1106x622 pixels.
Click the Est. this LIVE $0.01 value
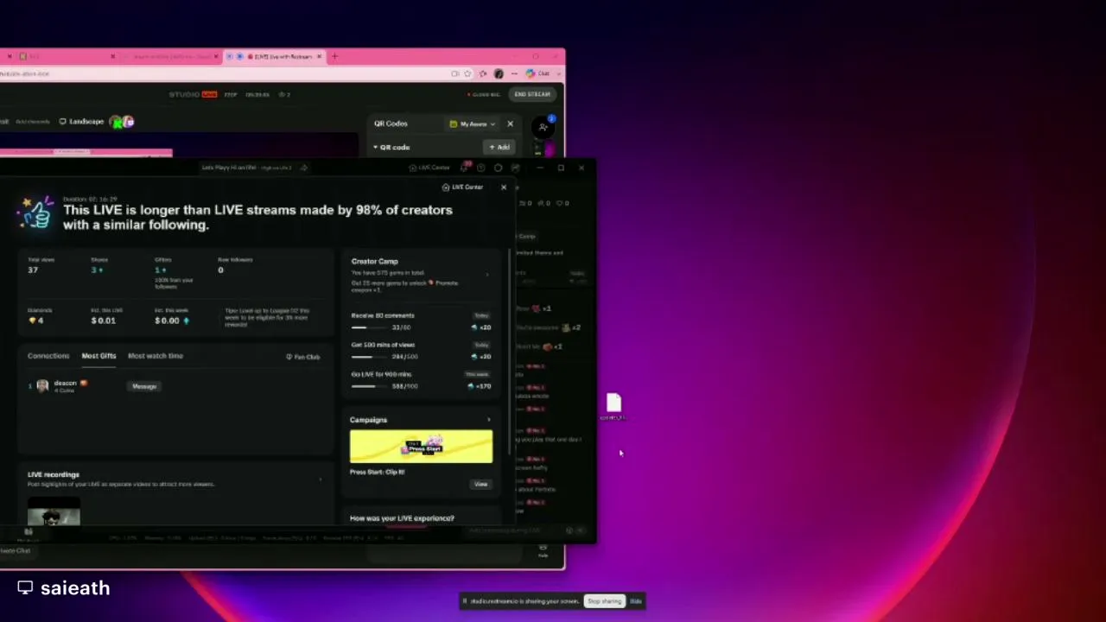[x=103, y=321]
